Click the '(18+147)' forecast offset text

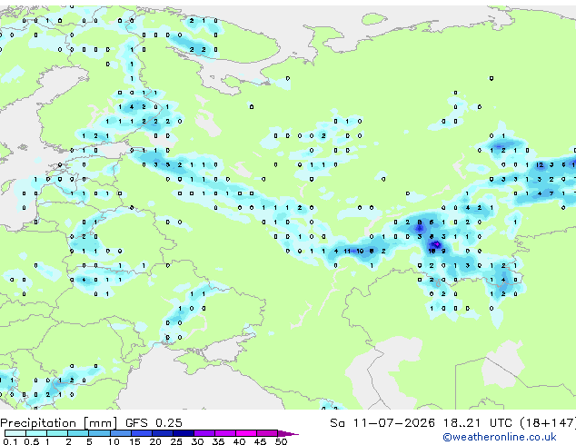click(548, 423)
